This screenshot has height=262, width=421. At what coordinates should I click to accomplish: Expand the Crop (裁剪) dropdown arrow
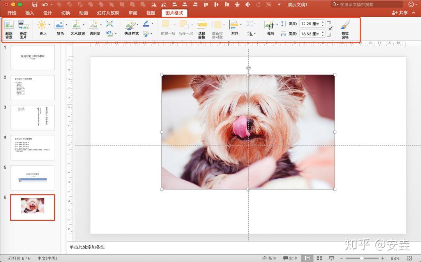[277, 24]
